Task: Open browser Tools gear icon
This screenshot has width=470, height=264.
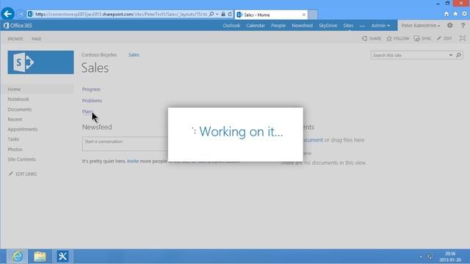Action: pyautogui.click(x=465, y=14)
